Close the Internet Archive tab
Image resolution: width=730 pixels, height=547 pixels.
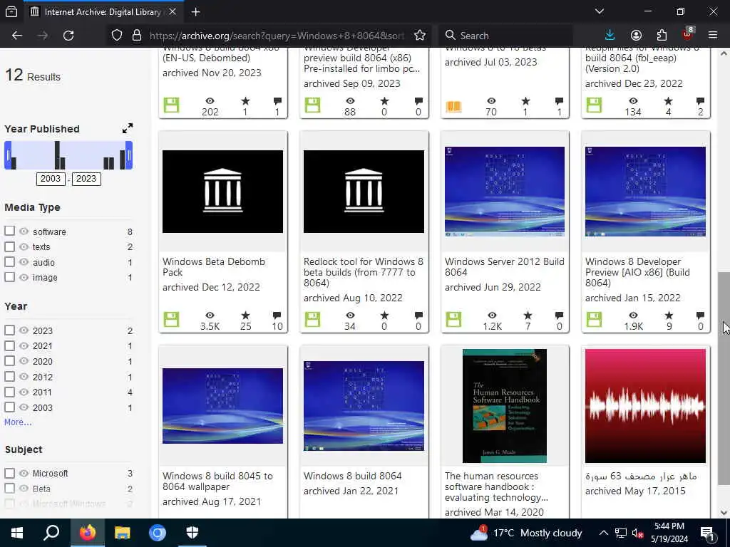pyautogui.click(x=173, y=12)
